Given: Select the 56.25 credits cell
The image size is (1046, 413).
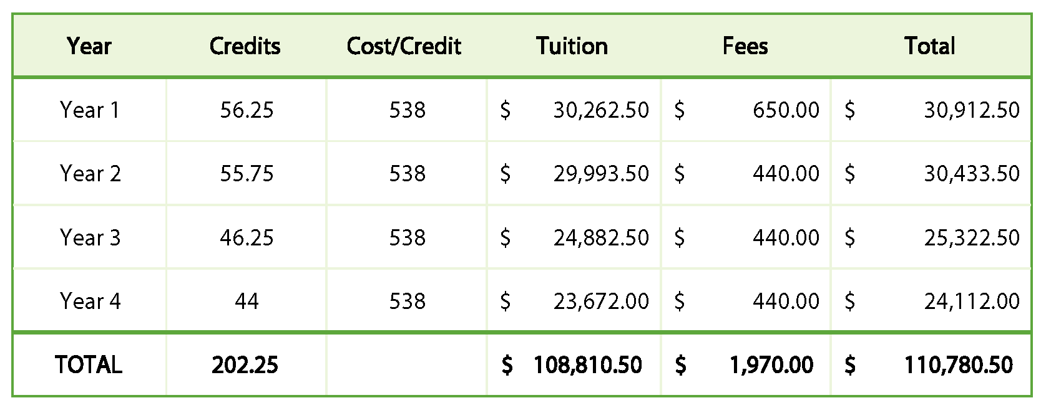Looking at the screenshot, I should (x=247, y=110).
